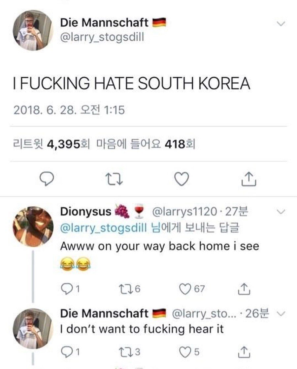
Task: Open the main tweet author's avatar
Action: pyautogui.click(x=33, y=30)
